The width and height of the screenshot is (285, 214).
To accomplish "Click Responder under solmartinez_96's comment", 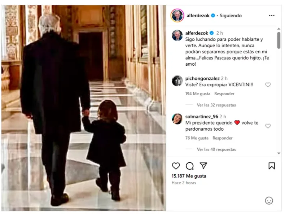I will [x=223, y=138].
